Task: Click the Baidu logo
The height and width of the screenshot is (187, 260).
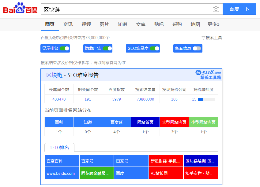Action: [21, 8]
